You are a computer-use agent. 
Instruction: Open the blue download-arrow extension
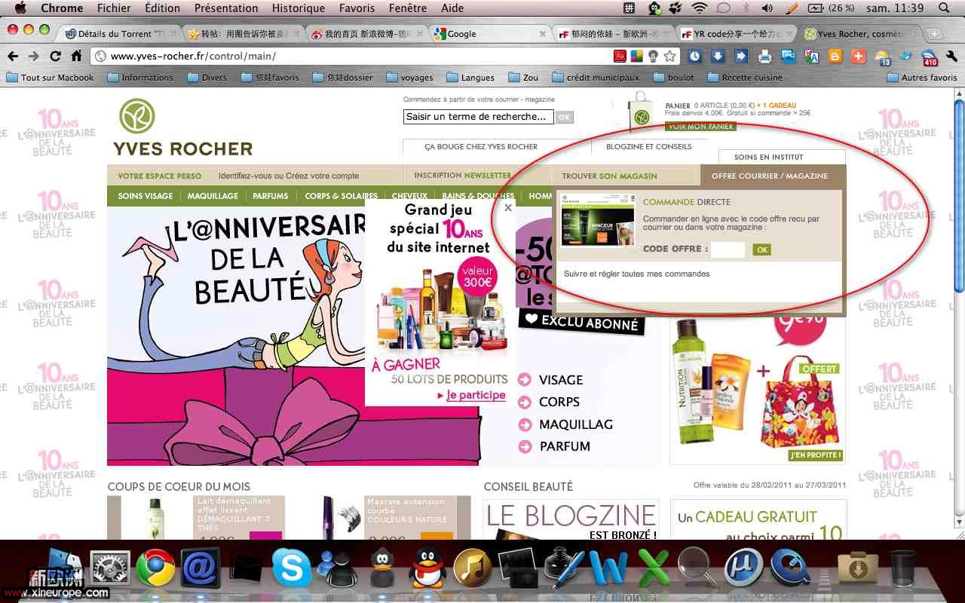(x=718, y=56)
